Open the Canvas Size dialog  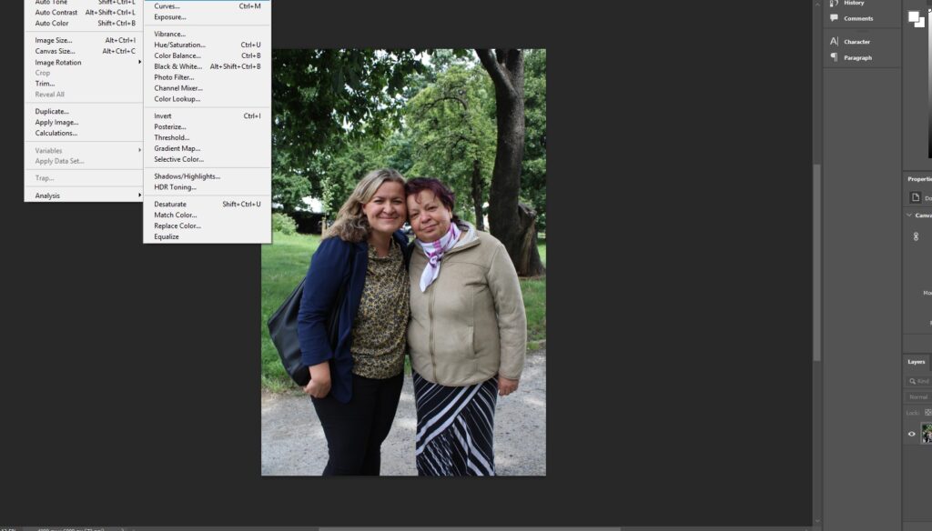pos(83,51)
